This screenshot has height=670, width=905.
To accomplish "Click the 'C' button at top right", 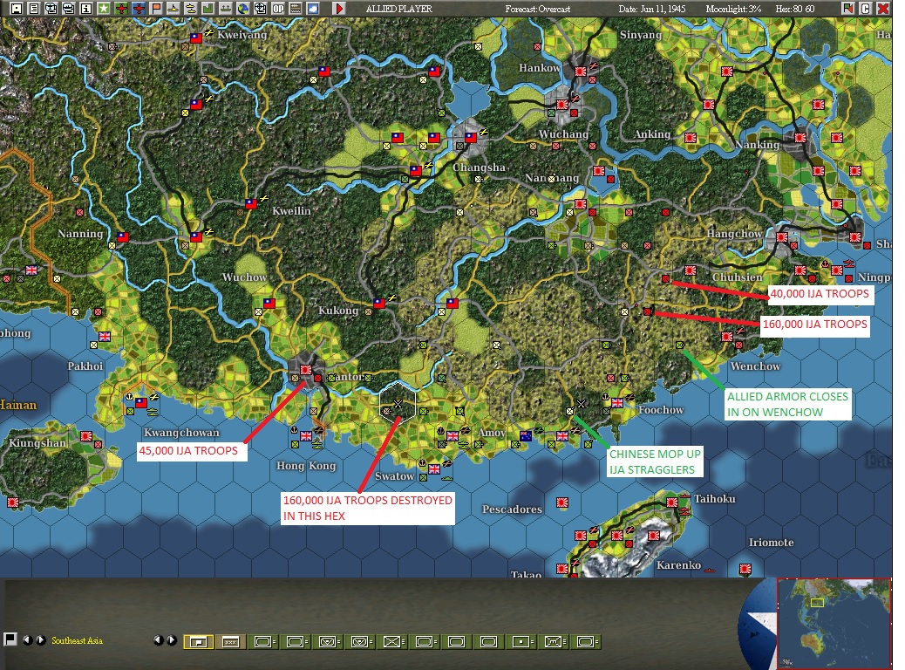I will tap(865, 9).
